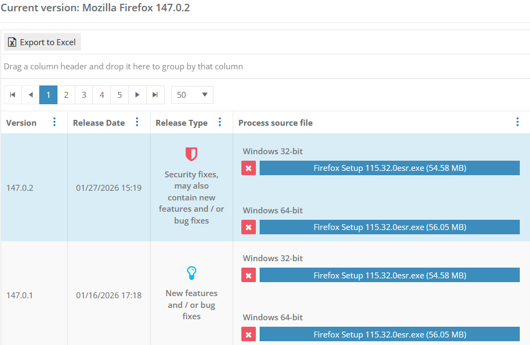
Task: Remove the Windows 64-bit file for 147.0.1
Action: coord(248,334)
